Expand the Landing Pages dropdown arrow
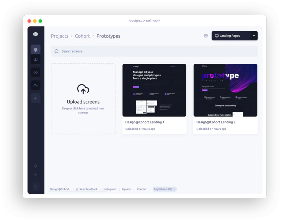The width and height of the screenshot is (282, 221). pos(254,36)
